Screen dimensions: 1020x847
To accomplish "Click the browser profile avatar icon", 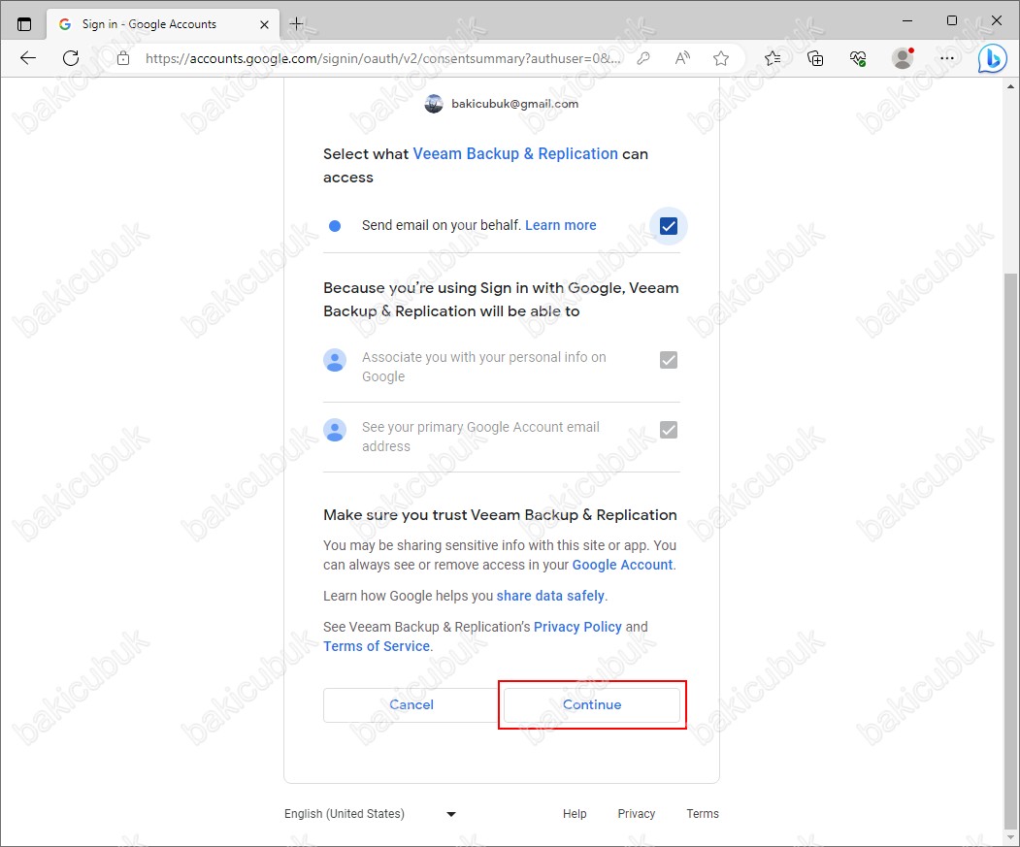I will (903, 58).
